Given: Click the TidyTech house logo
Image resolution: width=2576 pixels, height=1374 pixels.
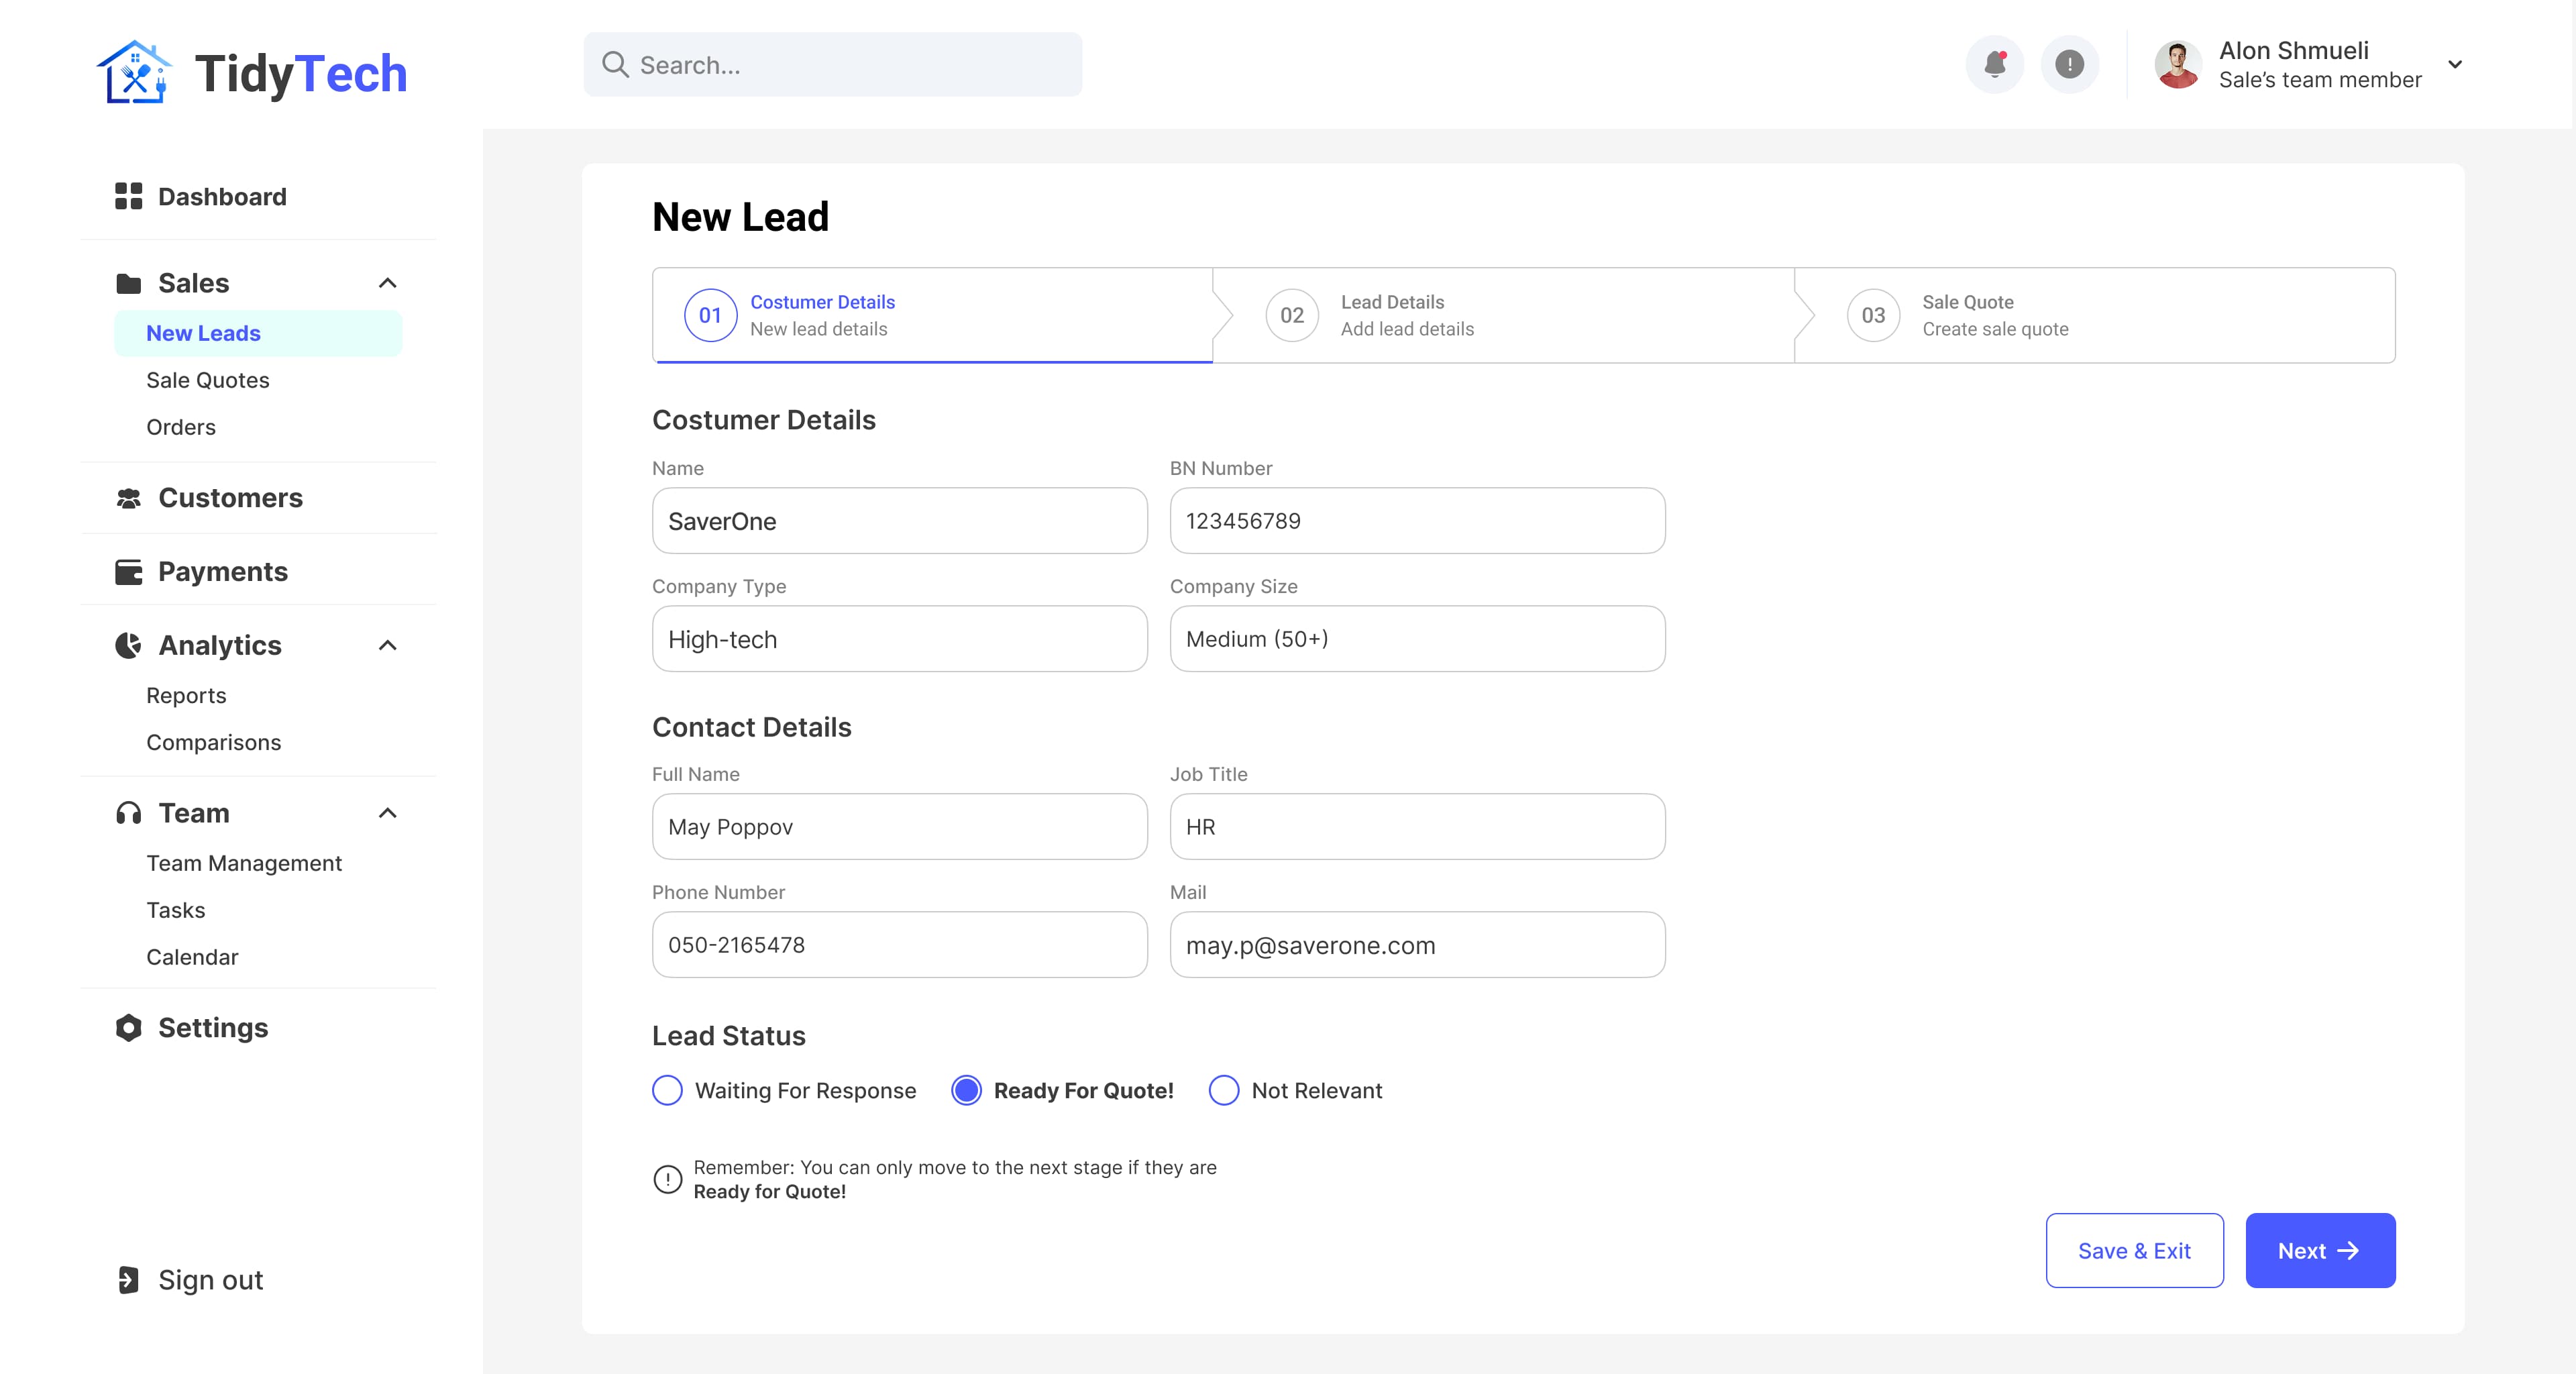Looking at the screenshot, I should pos(134,72).
